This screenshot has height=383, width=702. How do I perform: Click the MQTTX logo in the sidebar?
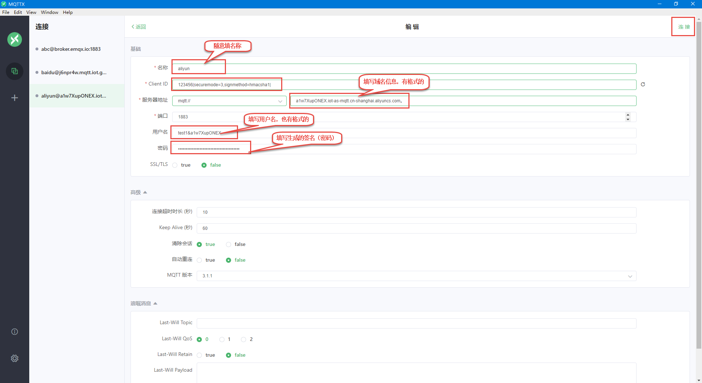point(15,39)
